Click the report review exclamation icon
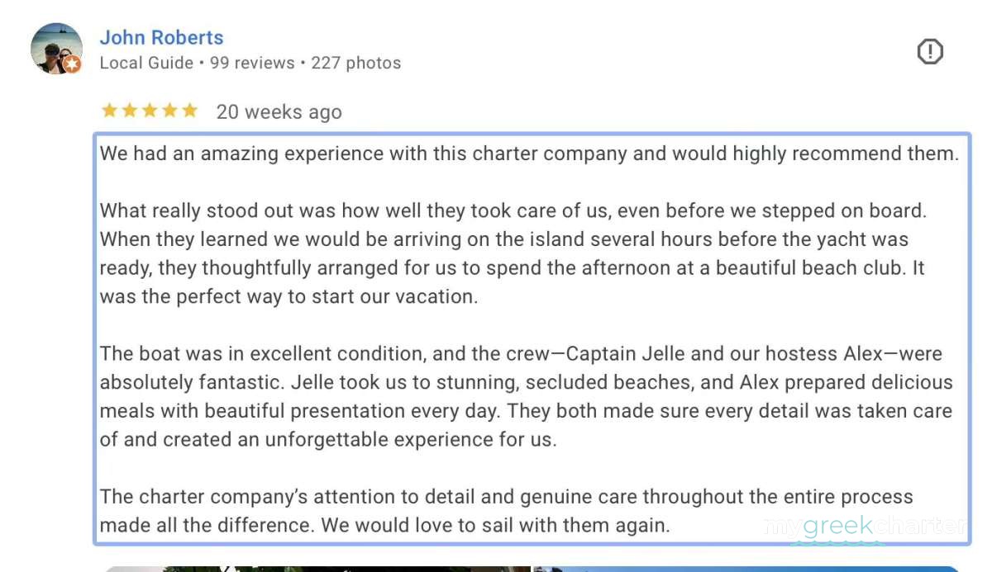Screen dimensions: 992x572 tap(930, 52)
